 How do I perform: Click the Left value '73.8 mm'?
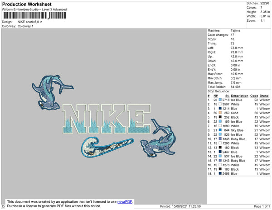click(237, 48)
